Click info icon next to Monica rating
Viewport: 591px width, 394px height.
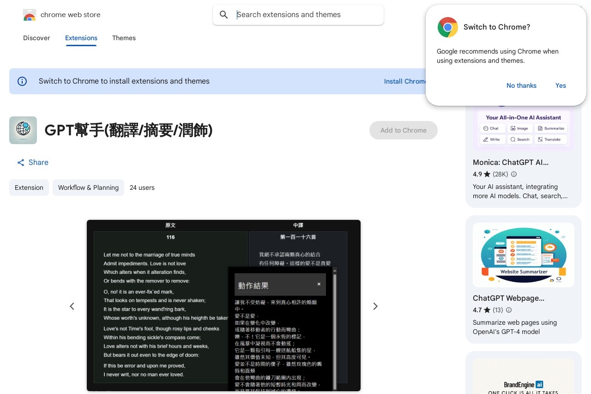tap(514, 175)
